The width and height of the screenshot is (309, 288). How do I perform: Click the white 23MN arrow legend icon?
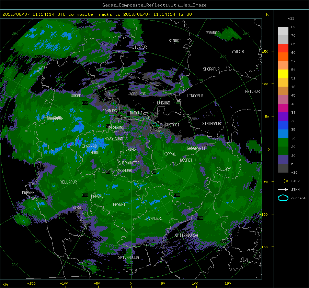pos(283,189)
